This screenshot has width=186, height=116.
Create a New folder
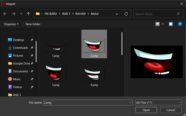(33, 24)
